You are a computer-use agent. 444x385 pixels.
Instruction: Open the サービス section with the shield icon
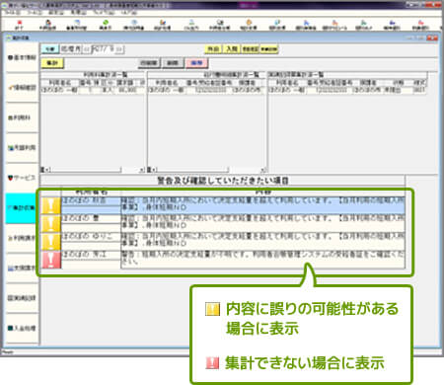[22, 178]
